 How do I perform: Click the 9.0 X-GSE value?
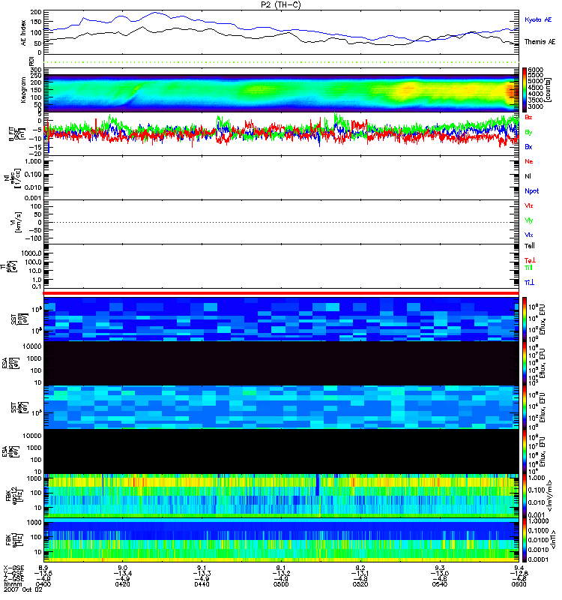click(122, 568)
